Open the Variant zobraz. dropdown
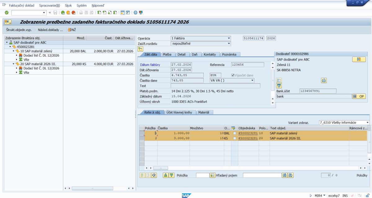Viewport: 372px width, 198px height. (x=367, y=122)
